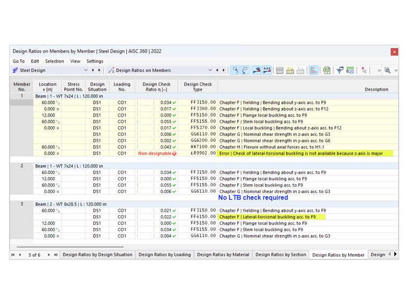Screen dimensions: 407x305
Task: Click the horizontal scrollbar thumb
Action: 70,247
